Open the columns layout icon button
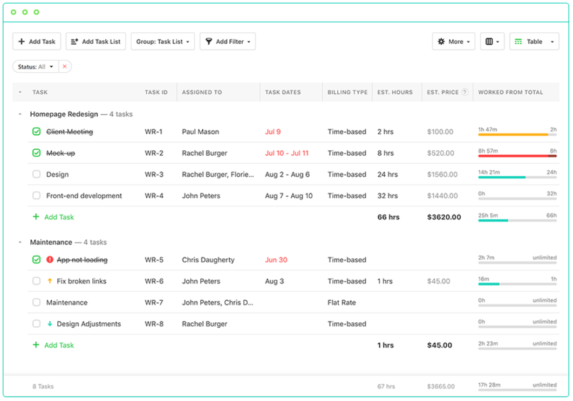The width and height of the screenshot is (573, 401). click(492, 42)
